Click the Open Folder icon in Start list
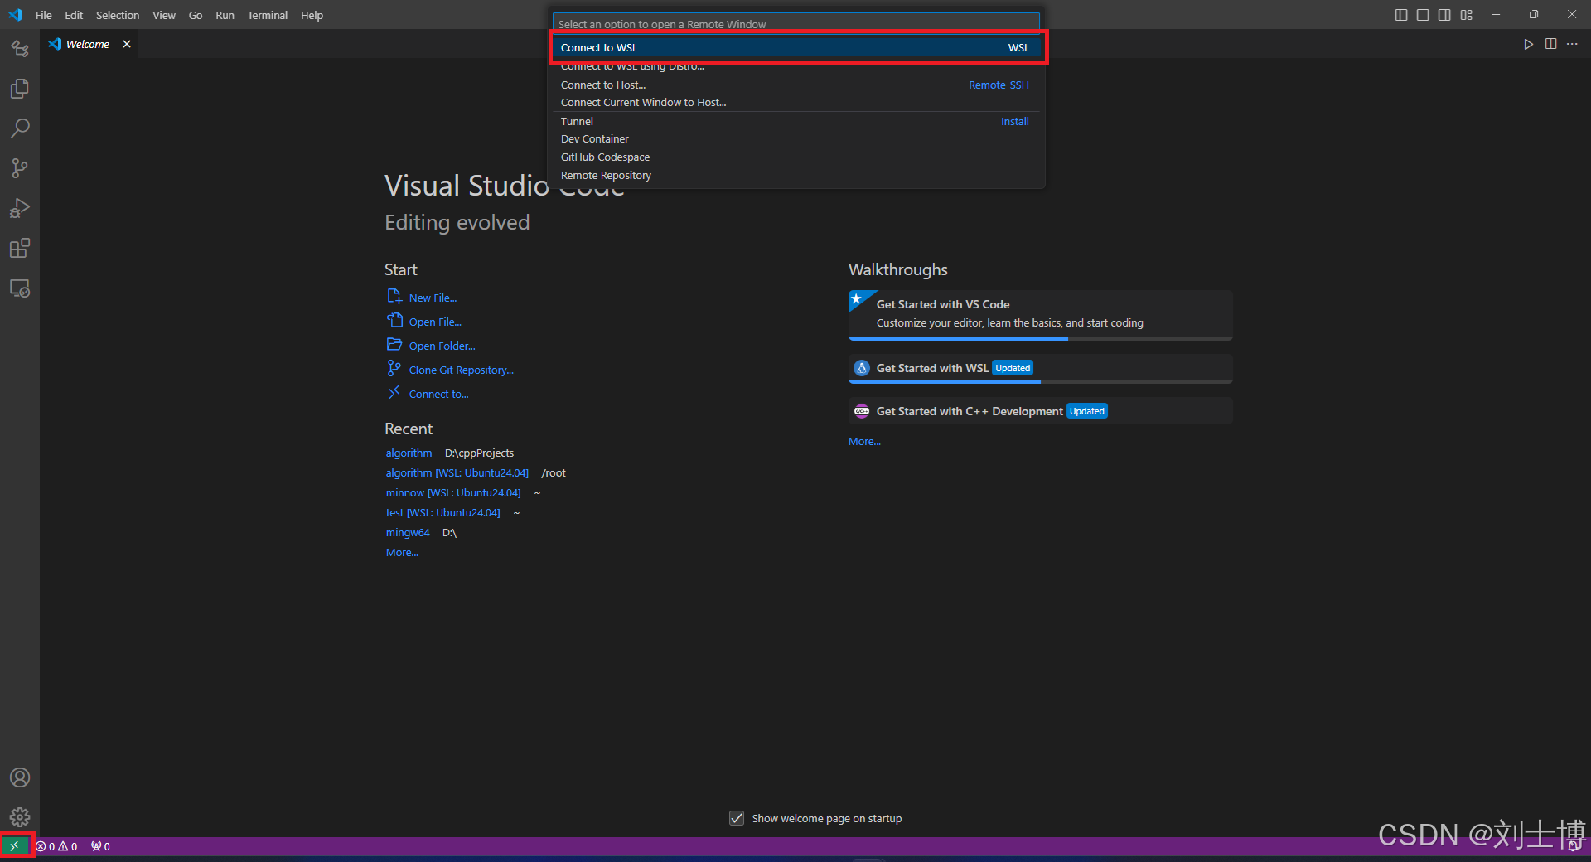 coord(394,344)
